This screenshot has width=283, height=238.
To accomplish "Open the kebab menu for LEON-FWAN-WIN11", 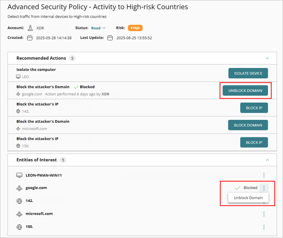I will pyautogui.click(x=264, y=175).
